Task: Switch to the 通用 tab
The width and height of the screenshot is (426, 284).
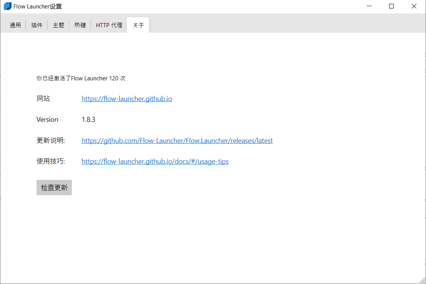Action: (x=15, y=25)
